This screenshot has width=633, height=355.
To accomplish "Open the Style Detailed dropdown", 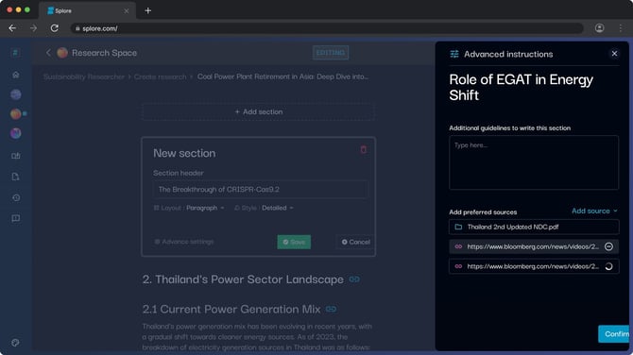I will point(264,208).
